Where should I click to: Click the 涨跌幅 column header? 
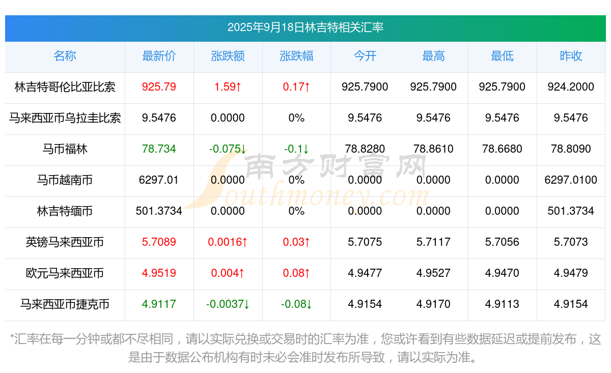(x=296, y=56)
